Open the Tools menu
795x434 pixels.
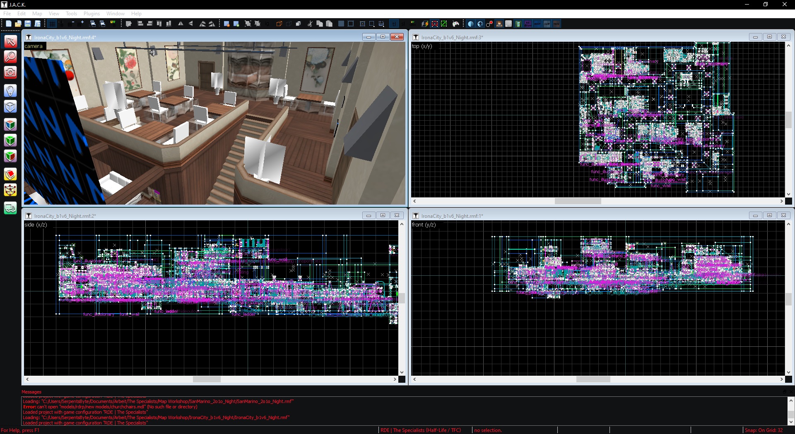point(71,14)
